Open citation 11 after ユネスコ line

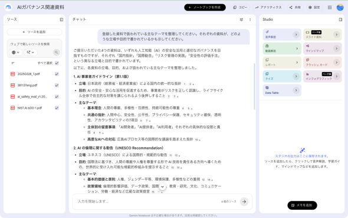(170, 155)
